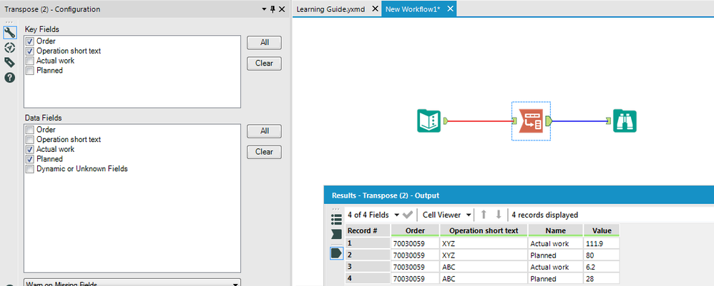Click the Name column header
The width and height of the screenshot is (714, 286).
pyautogui.click(x=556, y=230)
